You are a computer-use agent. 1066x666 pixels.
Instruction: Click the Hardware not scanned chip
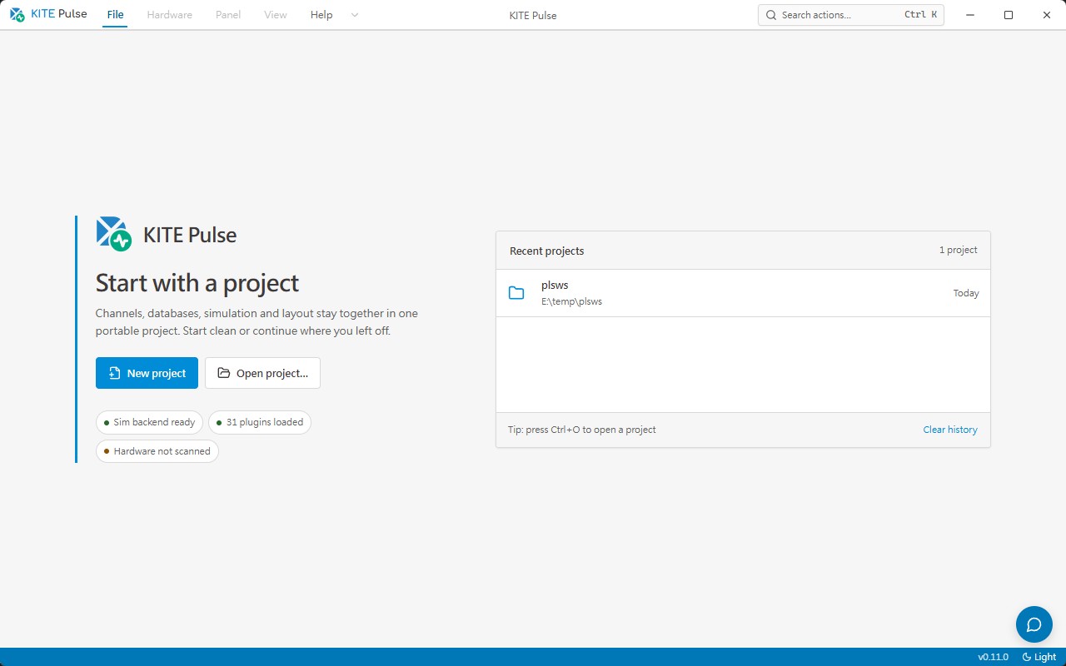click(157, 451)
